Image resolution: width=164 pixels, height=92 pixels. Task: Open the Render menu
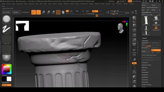tap(91, 4)
